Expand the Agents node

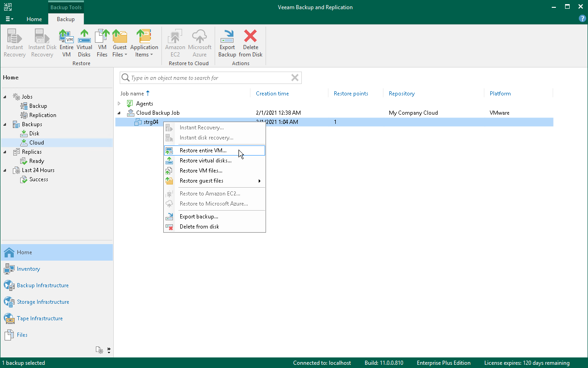[119, 103]
